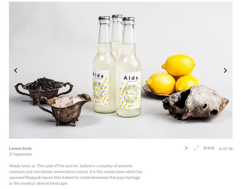Click the 'Lemon fresh' slide title

[x=20, y=148]
